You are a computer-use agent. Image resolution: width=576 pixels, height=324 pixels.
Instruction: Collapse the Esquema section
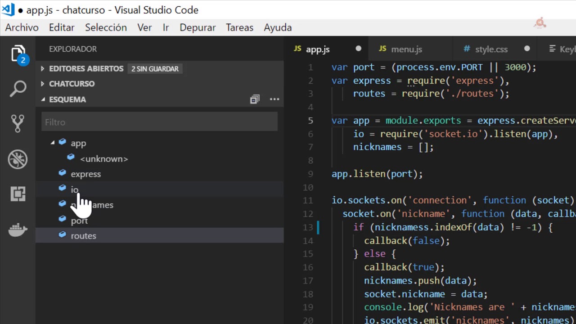[x=42, y=99]
